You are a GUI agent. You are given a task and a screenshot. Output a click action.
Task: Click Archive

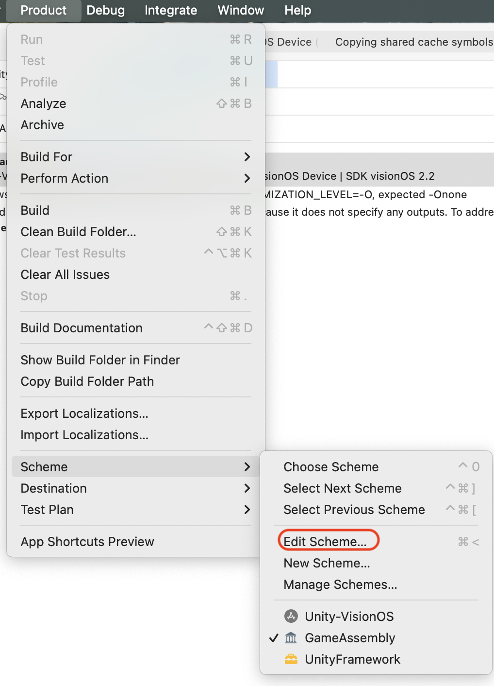pyautogui.click(x=42, y=125)
